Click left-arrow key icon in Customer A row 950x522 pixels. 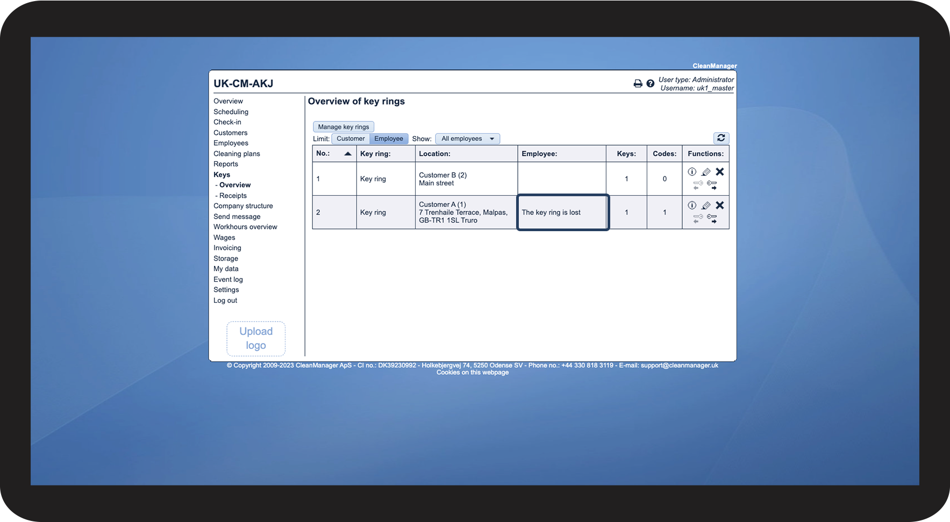click(x=698, y=218)
